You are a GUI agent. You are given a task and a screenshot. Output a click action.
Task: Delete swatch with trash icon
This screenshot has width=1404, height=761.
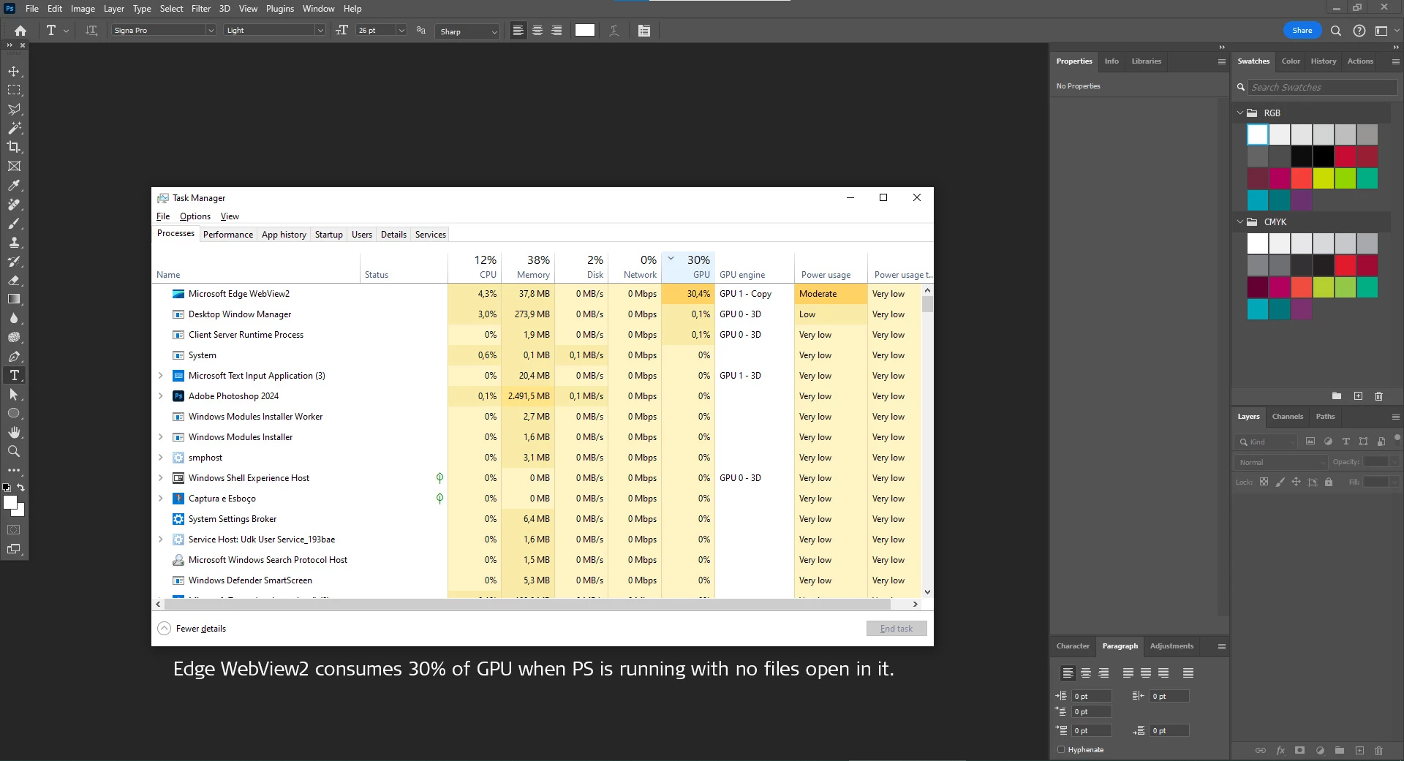pos(1378,396)
